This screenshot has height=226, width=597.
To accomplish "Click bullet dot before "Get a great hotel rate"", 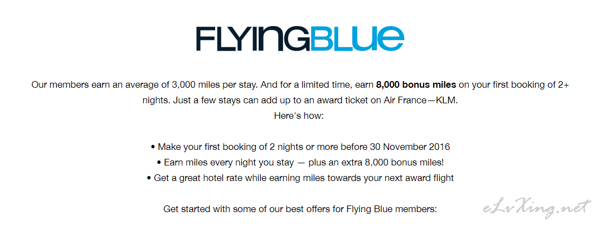I will [x=149, y=178].
